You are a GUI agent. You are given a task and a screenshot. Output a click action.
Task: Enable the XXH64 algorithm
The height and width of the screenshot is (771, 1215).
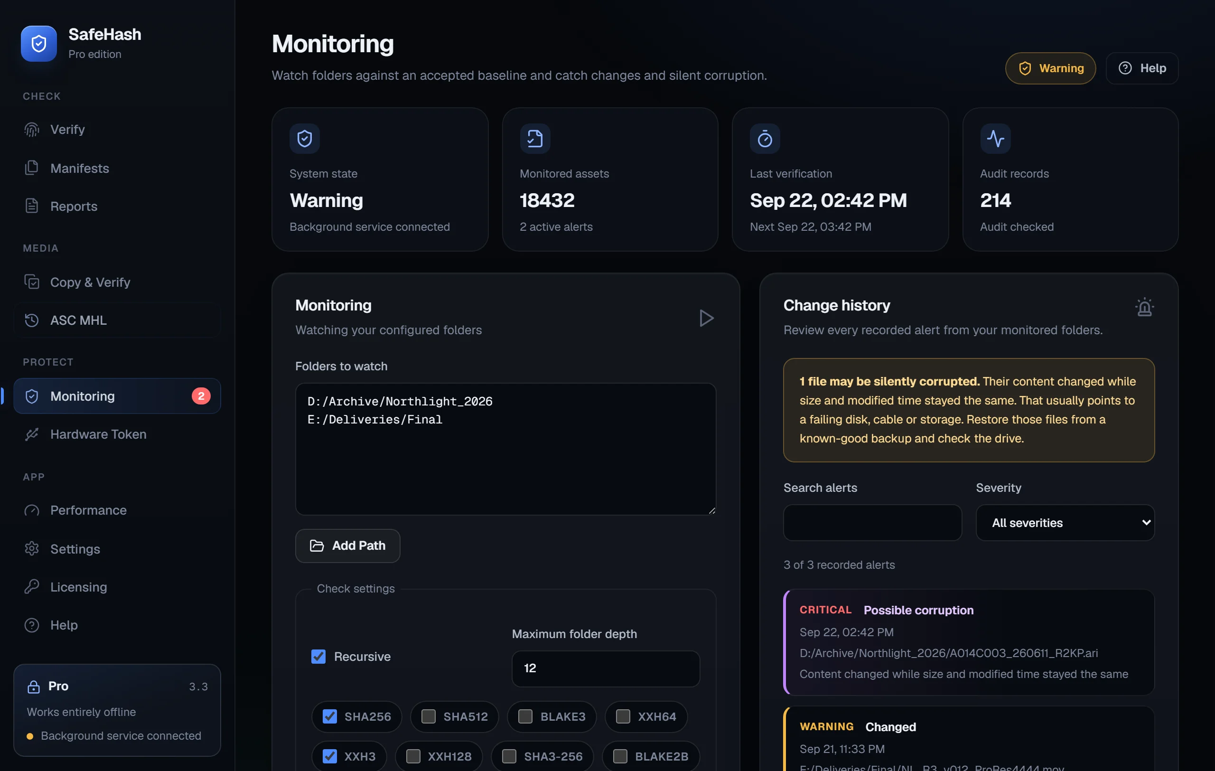(x=623, y=716)
